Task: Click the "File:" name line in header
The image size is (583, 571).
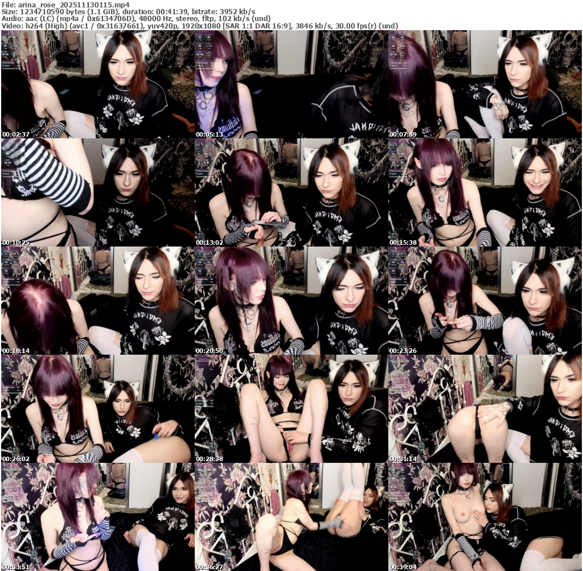Action: [66, 5]
